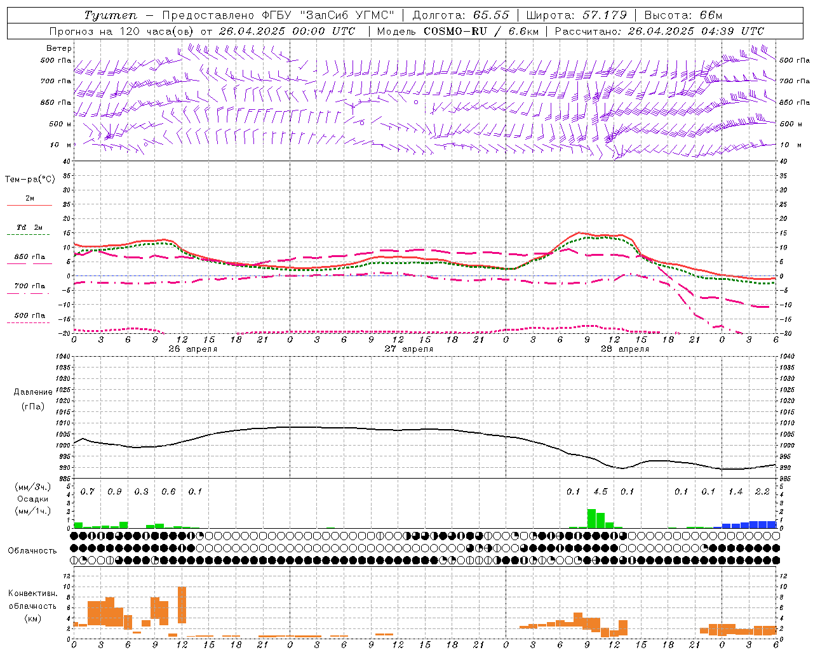This screenshot has height=650, width=813.
Task: Click the precipitation value "2.2"
Action: coord(762,492)
